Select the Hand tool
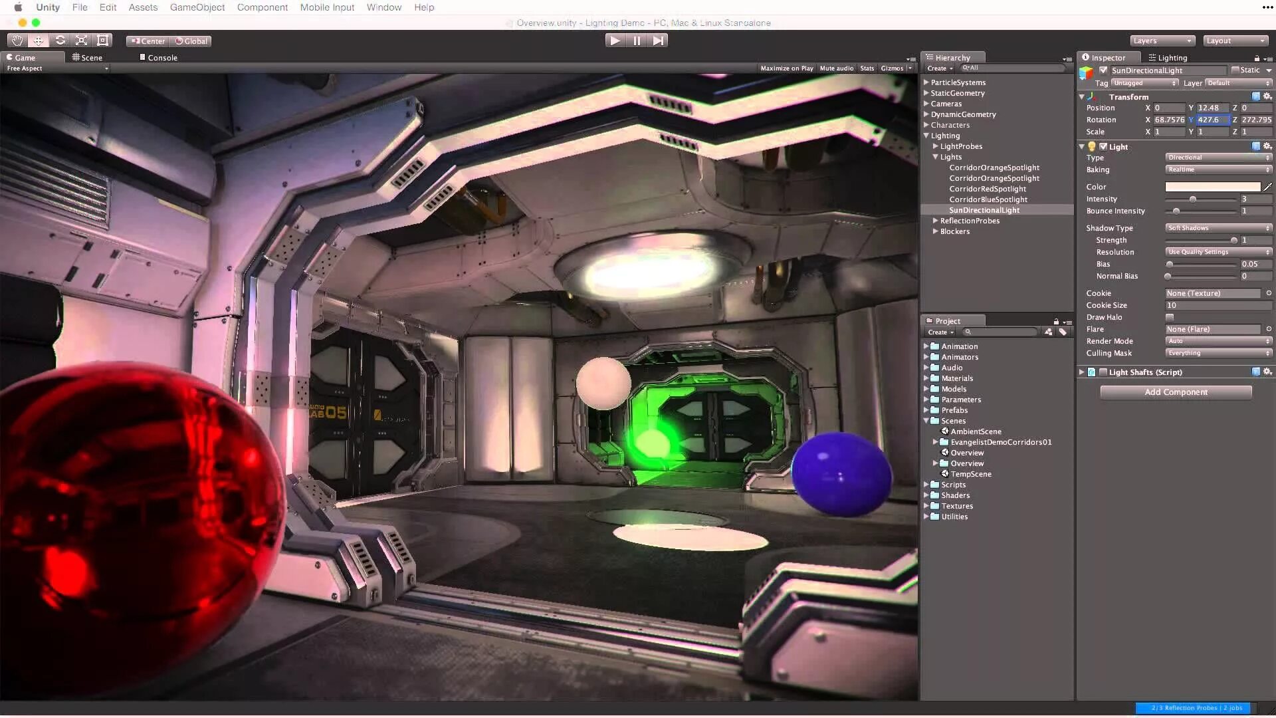 pos(17,41)
